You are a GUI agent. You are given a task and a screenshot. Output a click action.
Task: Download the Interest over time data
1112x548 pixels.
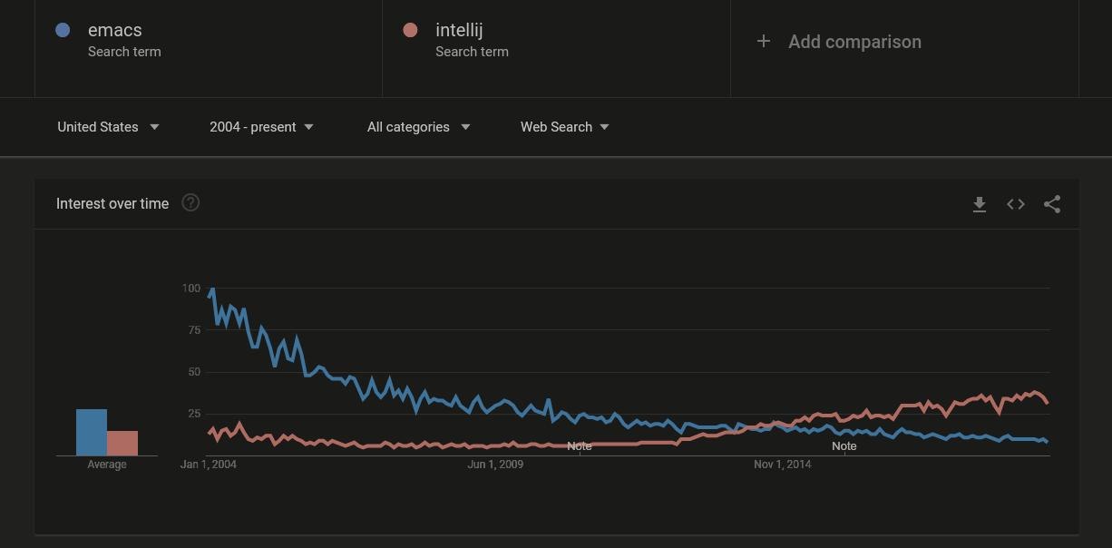click(x=980, y=204)
